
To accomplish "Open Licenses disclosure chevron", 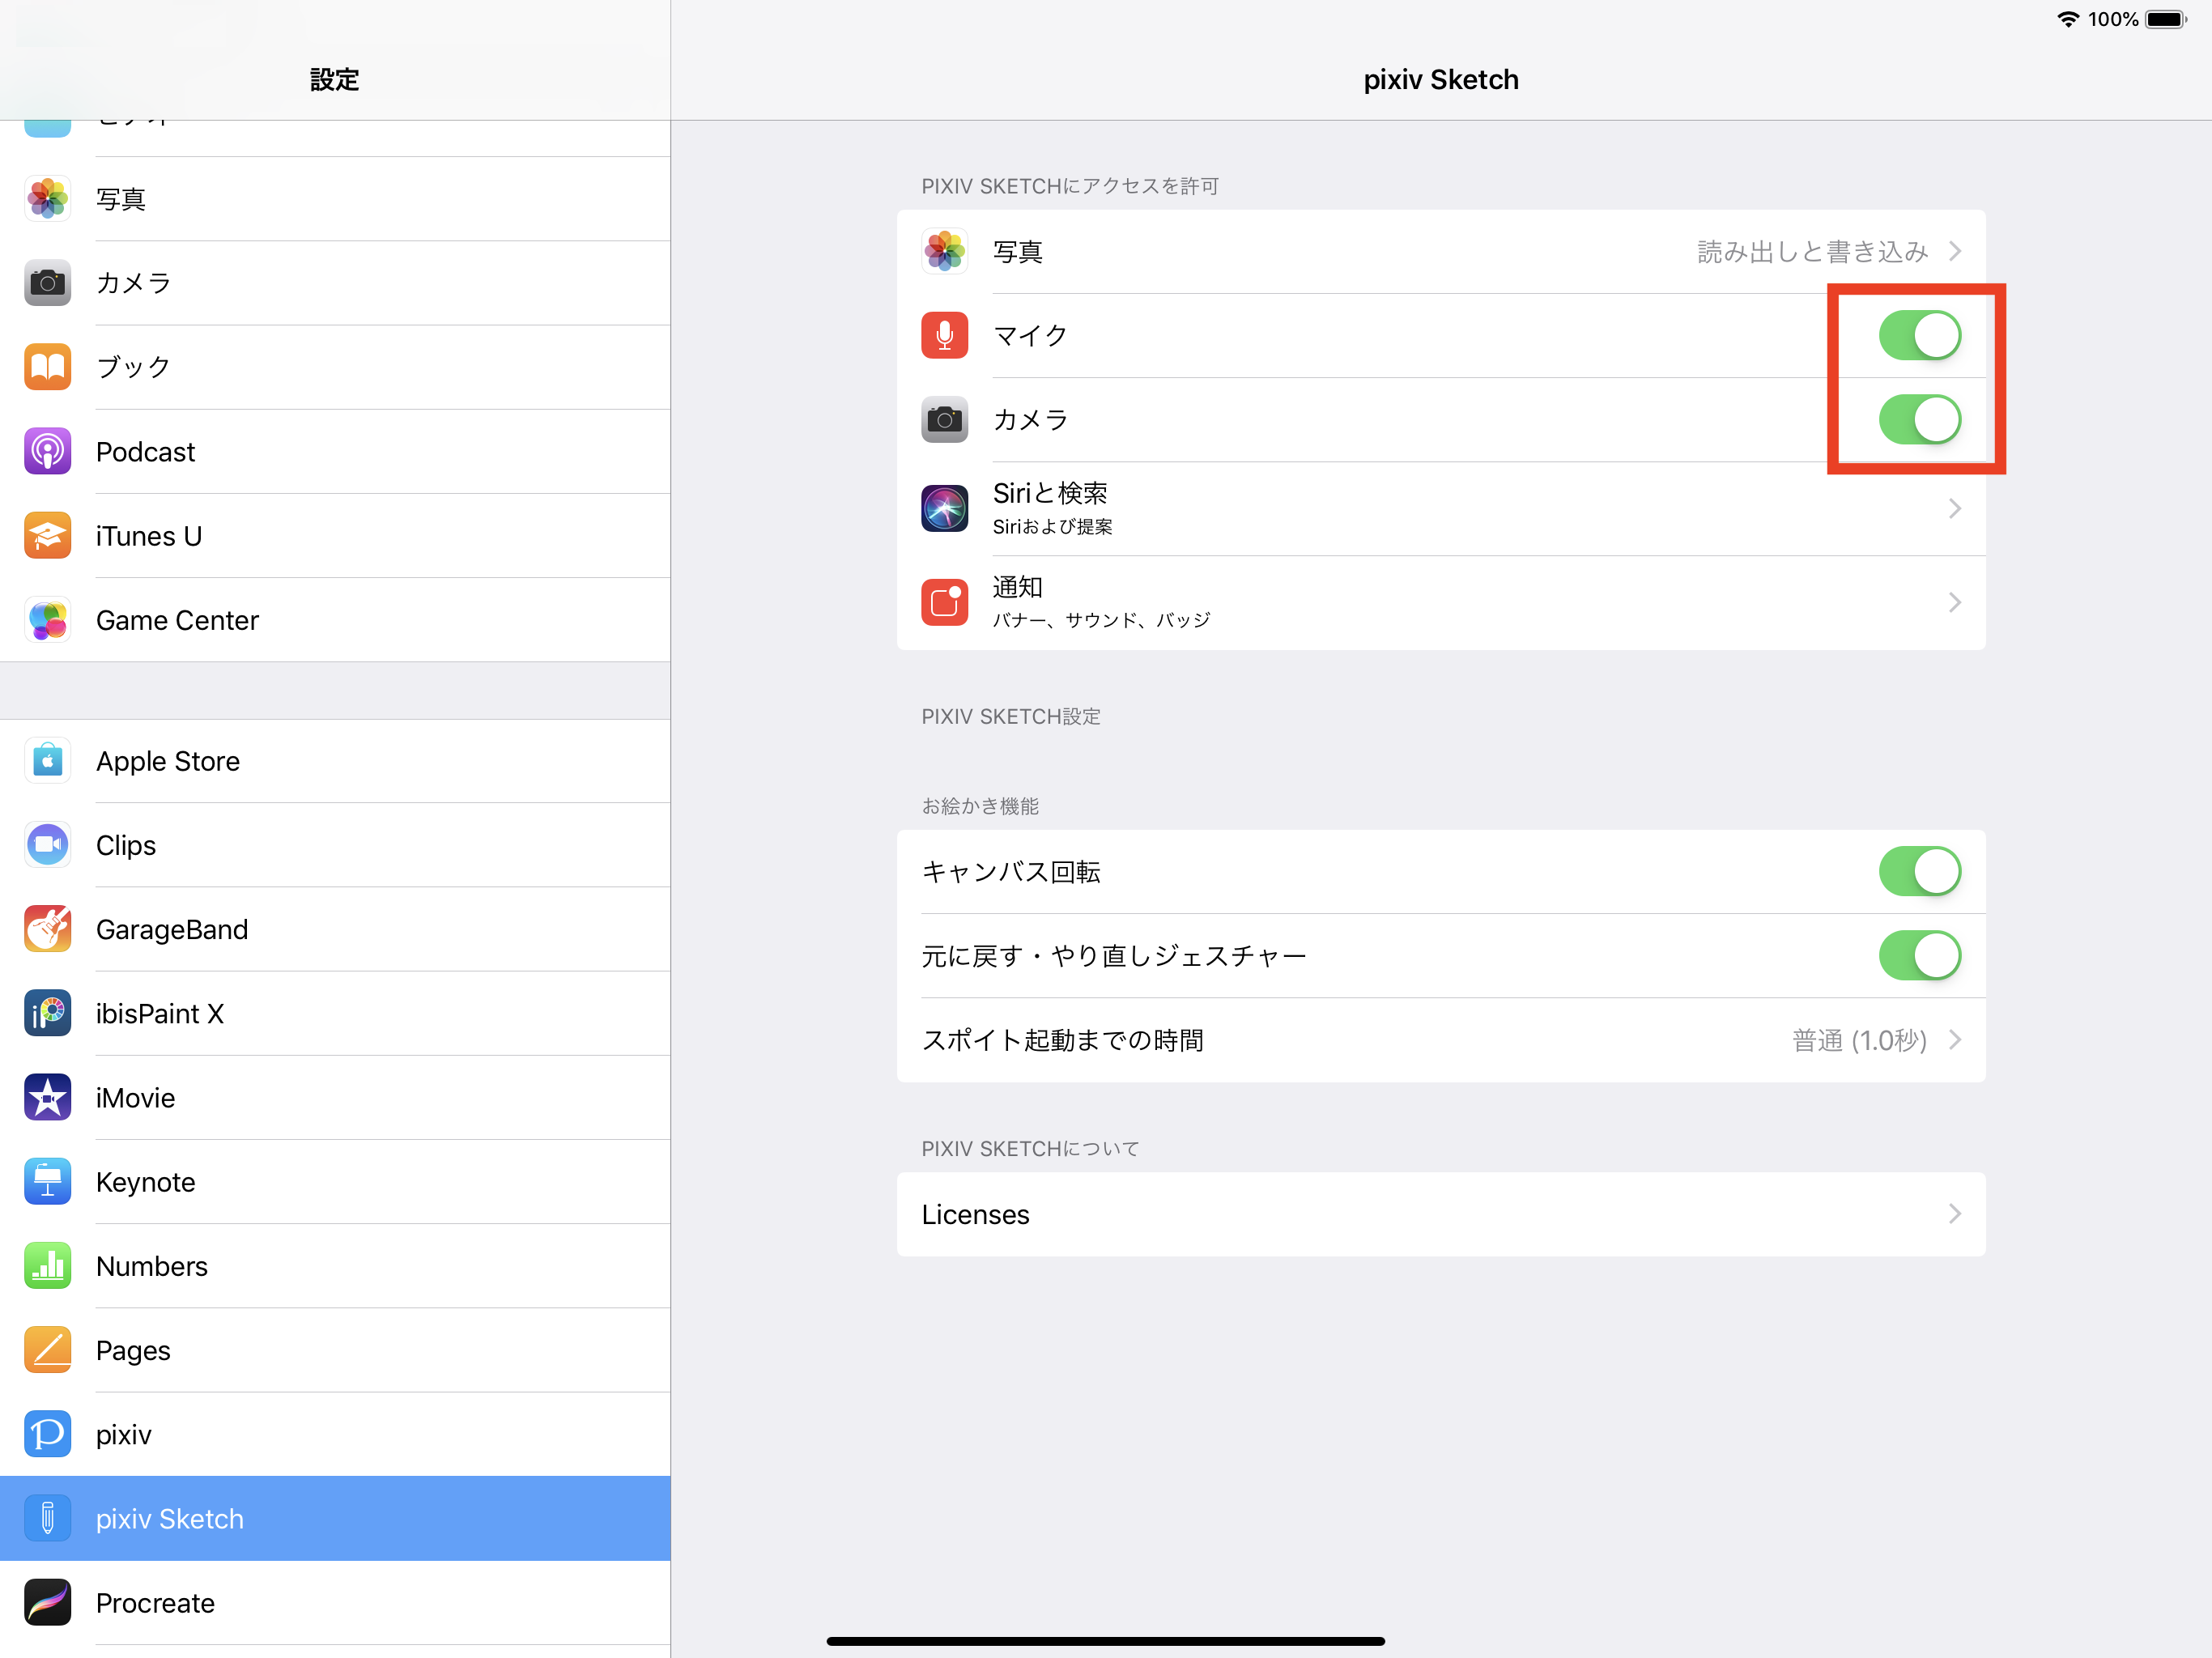I will 1955,1213.
